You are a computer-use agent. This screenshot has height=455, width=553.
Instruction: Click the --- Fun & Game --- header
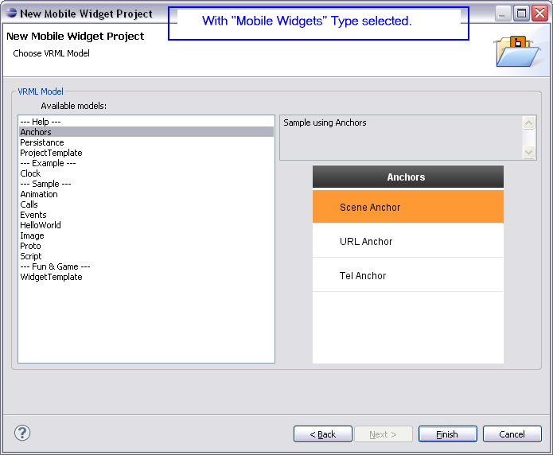146,266
